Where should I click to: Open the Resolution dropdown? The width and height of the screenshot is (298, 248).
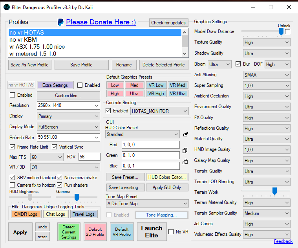click(68, 106)
